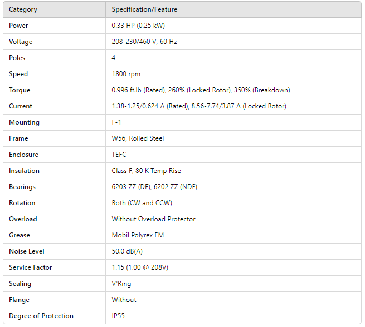
Task: Select the IP55 degree of protection value
Action: pos(119,316)
